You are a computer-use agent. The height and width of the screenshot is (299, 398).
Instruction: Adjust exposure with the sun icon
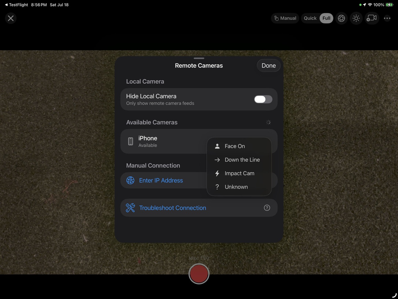tap(356, 18)
